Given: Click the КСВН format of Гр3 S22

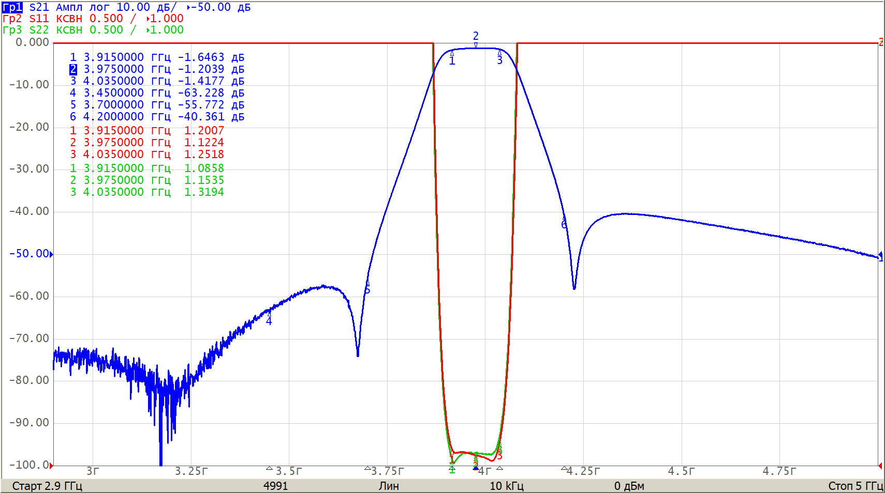Looking at the screenshot, I should (x=69, y=30).
